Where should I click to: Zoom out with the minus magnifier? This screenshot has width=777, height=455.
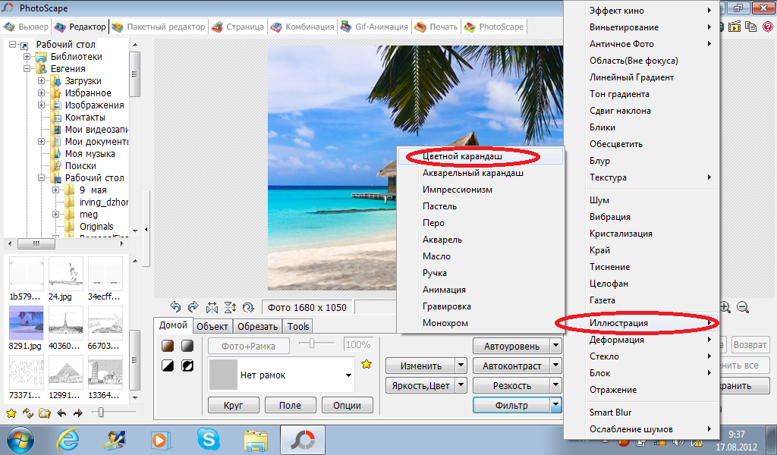(x=742, y=307)
